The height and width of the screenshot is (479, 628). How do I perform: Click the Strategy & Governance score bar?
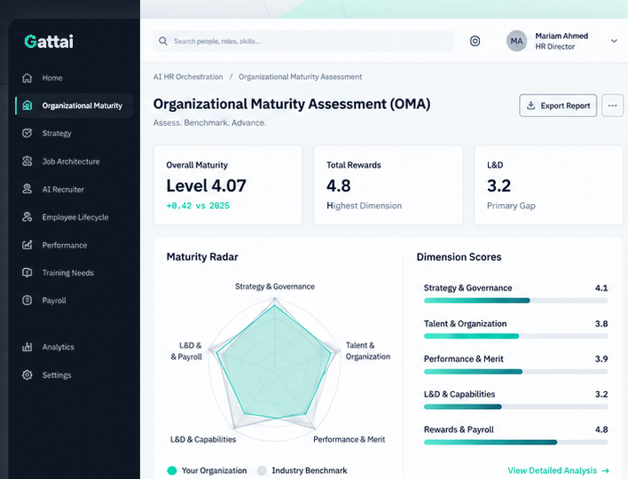(516, 301)
